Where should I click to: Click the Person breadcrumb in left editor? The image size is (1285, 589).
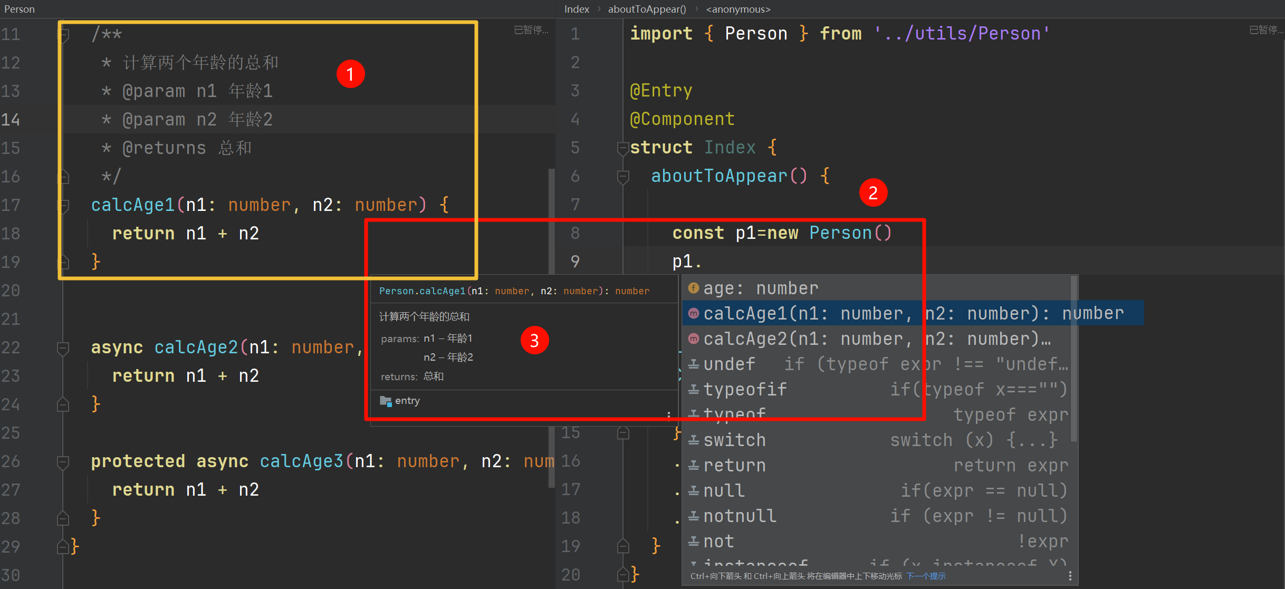[20, 9]
